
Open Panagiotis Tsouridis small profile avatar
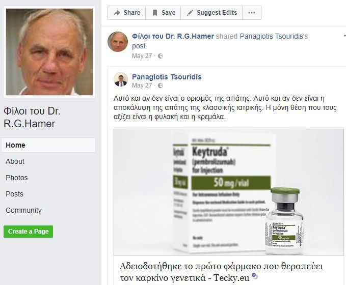(x=121, y=79)
